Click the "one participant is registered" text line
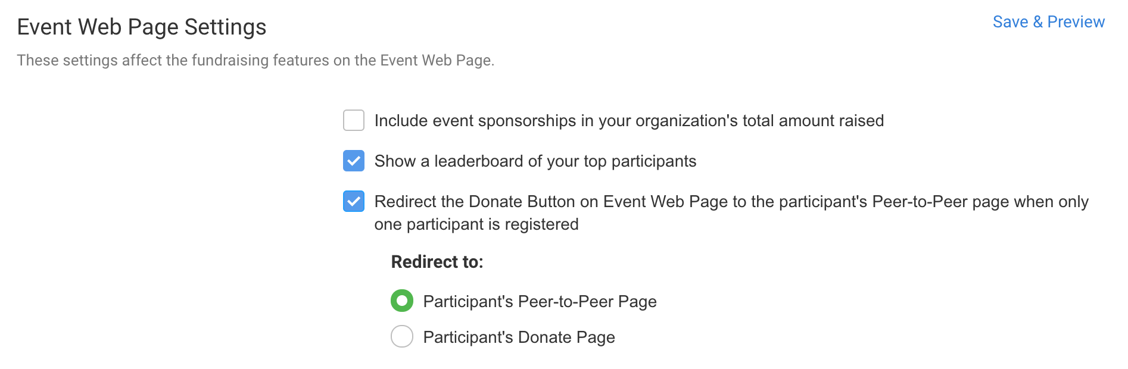1128x369 pixels. [476, 224]
